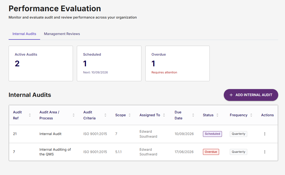This screenshot has width=285, height=175.
Task: Click the plus icon on Add Internal Audit
Action: [231, 95]
